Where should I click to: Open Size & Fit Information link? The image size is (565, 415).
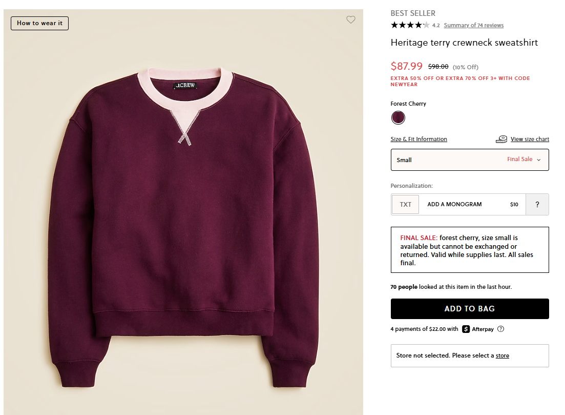point(418,139)
